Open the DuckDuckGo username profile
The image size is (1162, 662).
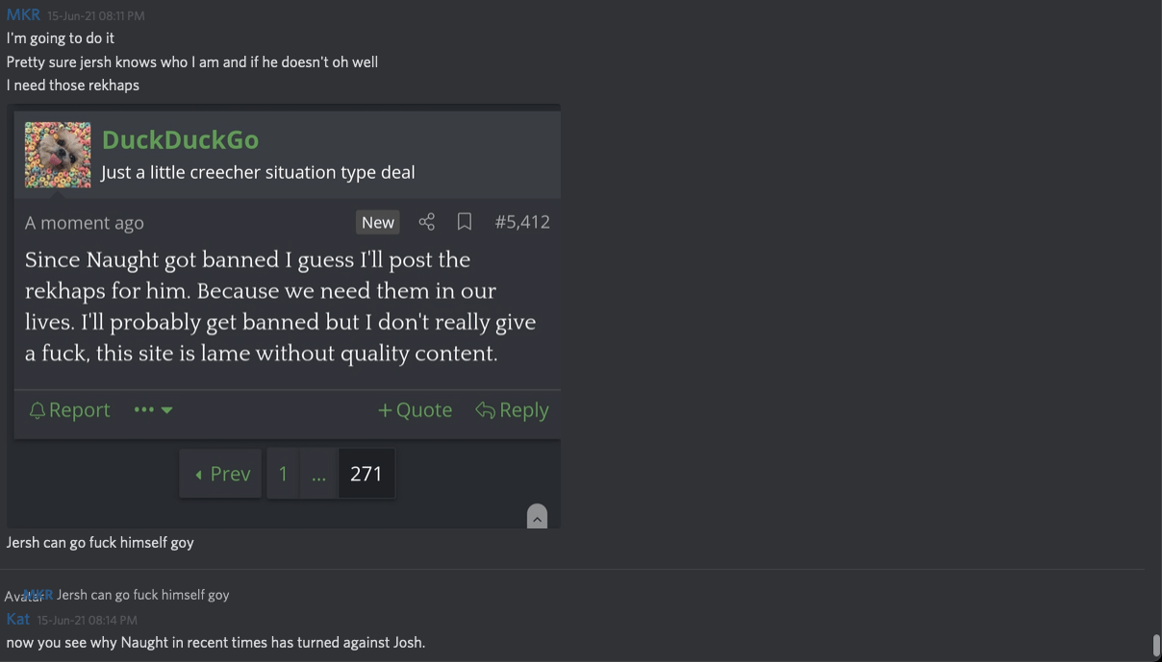pos(180,139)
